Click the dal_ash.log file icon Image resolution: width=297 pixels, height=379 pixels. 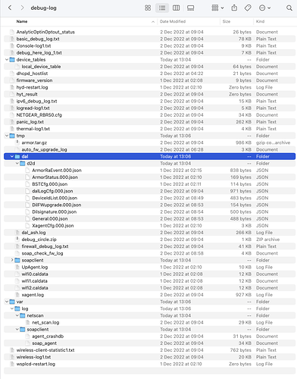tap(17, 233)
